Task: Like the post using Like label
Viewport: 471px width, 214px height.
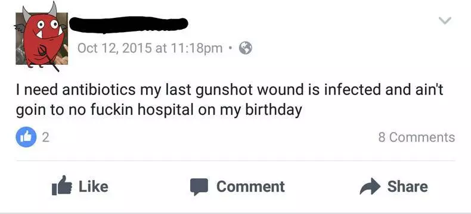Action: (x=94, y=186)
